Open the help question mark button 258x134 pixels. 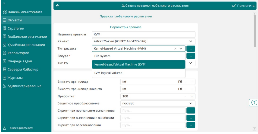(254, 103)
